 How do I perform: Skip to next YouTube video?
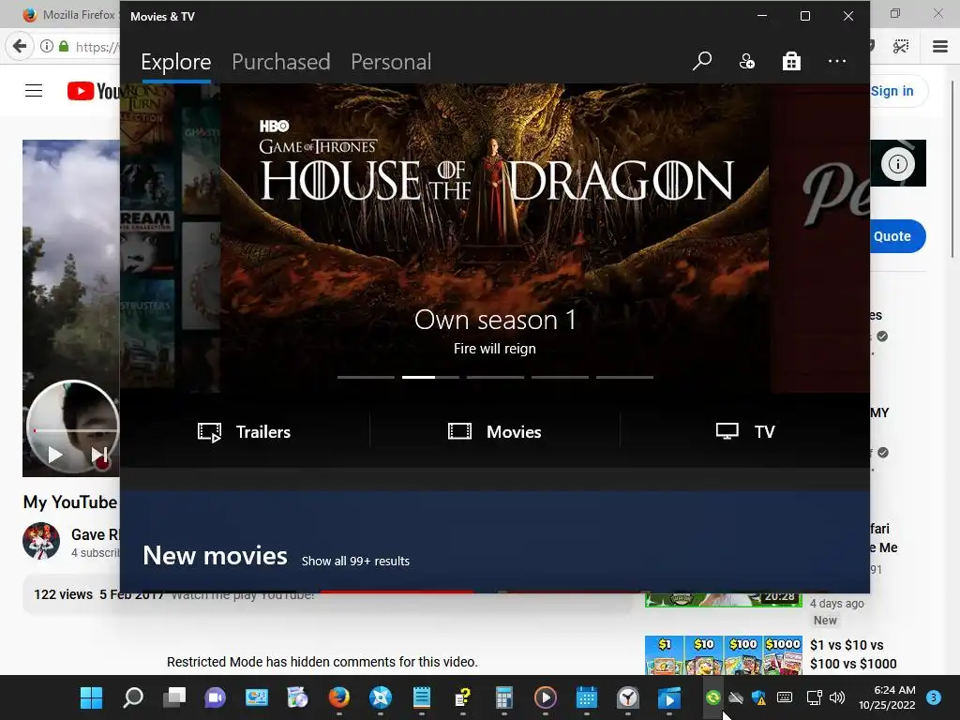[x=99, y=455]
